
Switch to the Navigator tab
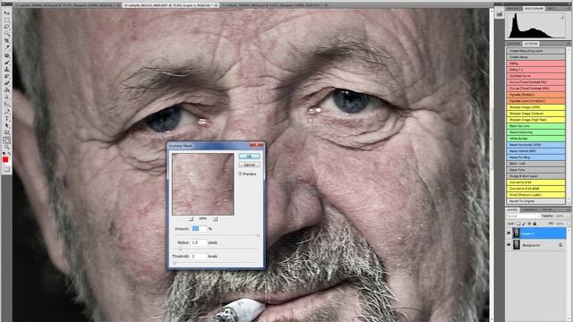coord(514,8)
